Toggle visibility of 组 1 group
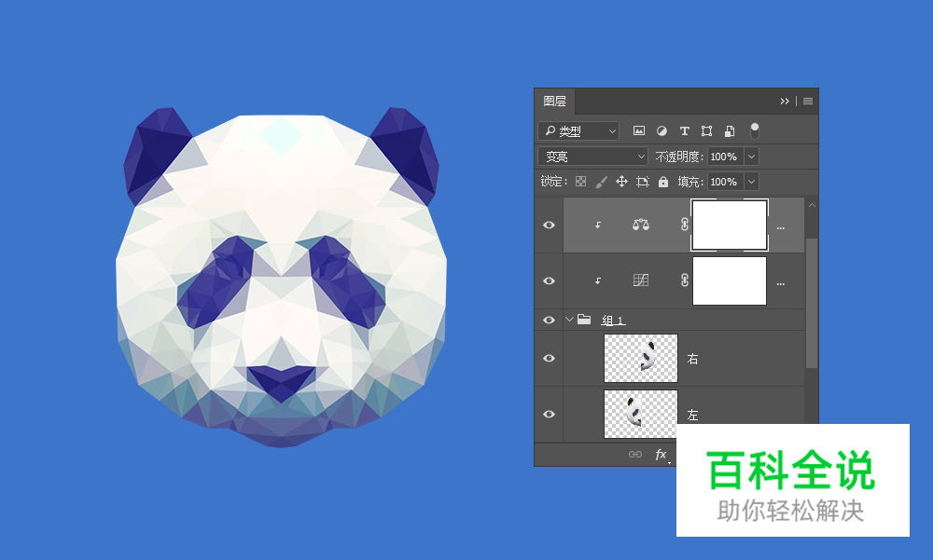Viewport: 933px width, 560px height. click(x=549, y=320)
